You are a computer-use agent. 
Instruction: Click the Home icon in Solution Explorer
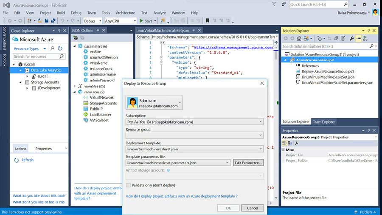(299, 39)
